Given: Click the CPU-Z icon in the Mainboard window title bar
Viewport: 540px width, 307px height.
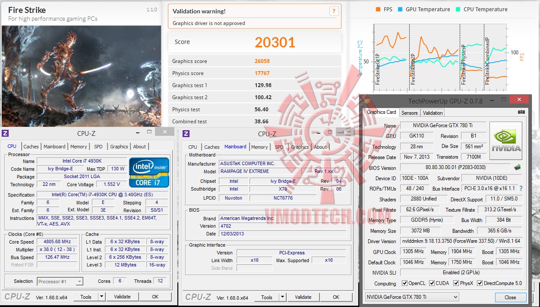Looking at the screenshot, I should coord(186,134).
